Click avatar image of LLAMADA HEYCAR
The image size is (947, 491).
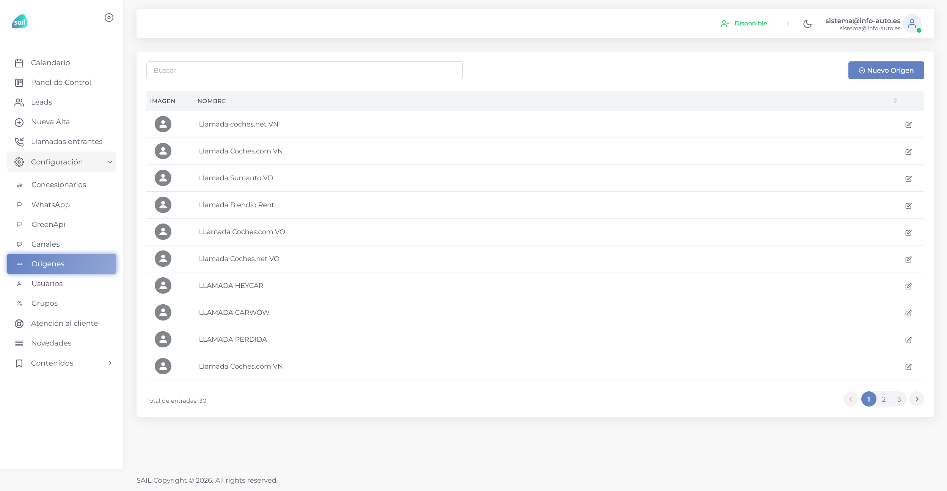163,286
